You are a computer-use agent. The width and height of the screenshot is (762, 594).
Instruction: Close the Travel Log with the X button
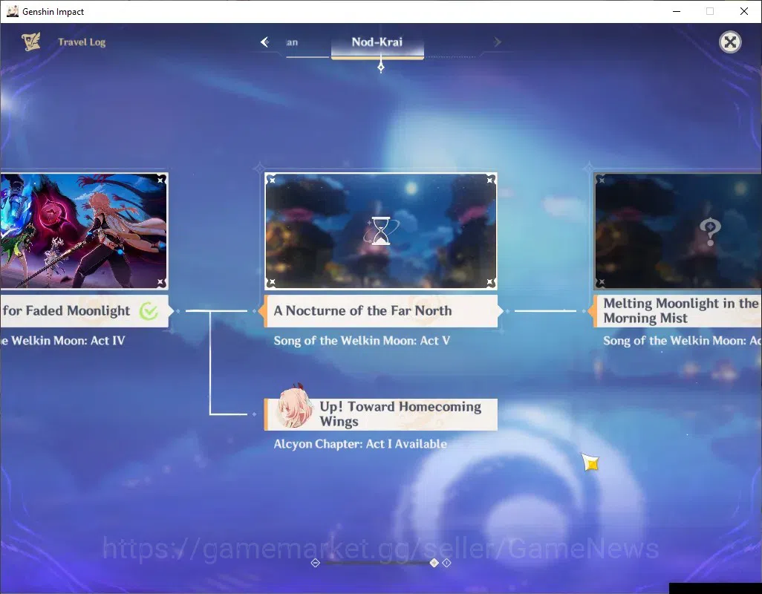(730, 42)
